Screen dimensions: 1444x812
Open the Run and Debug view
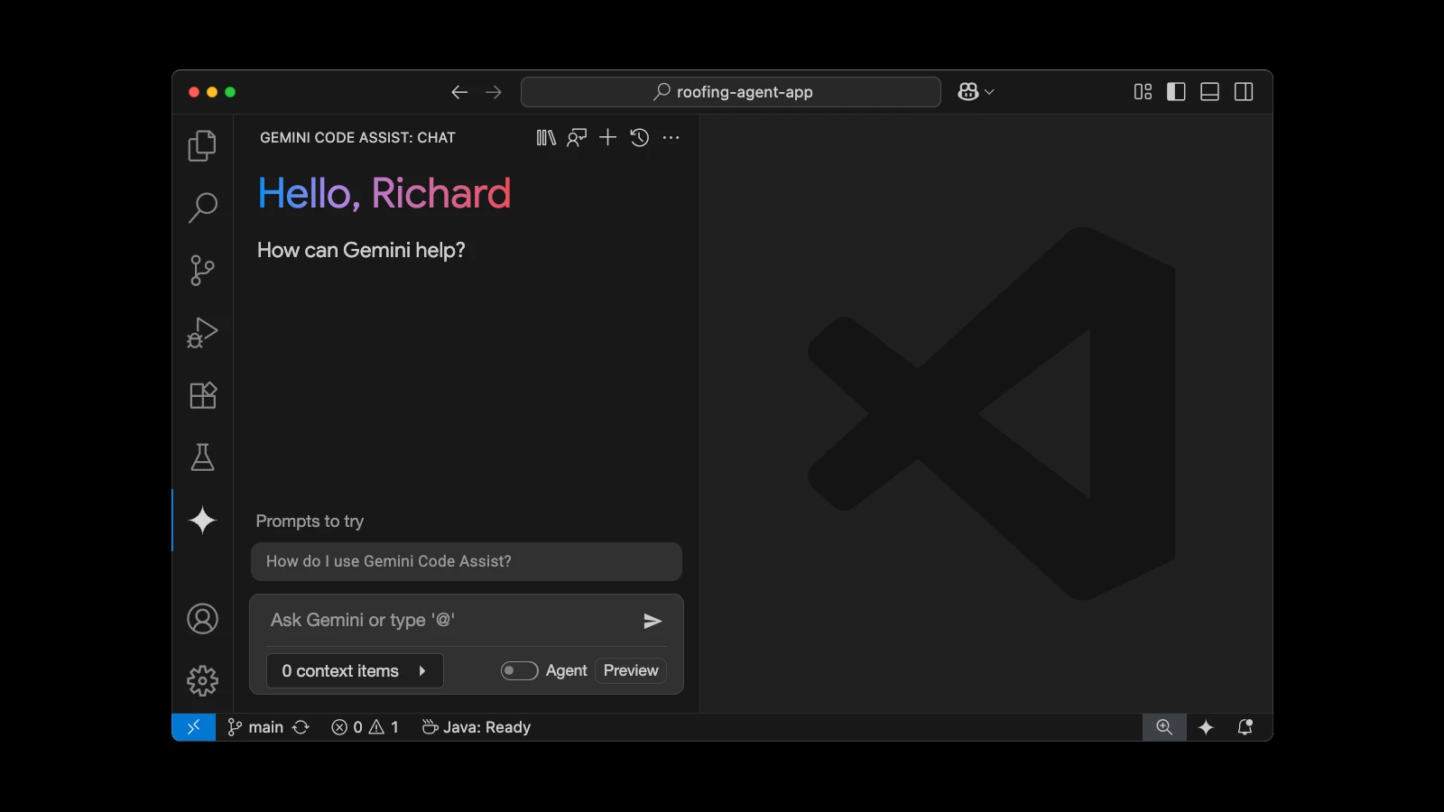pos(202,332)
